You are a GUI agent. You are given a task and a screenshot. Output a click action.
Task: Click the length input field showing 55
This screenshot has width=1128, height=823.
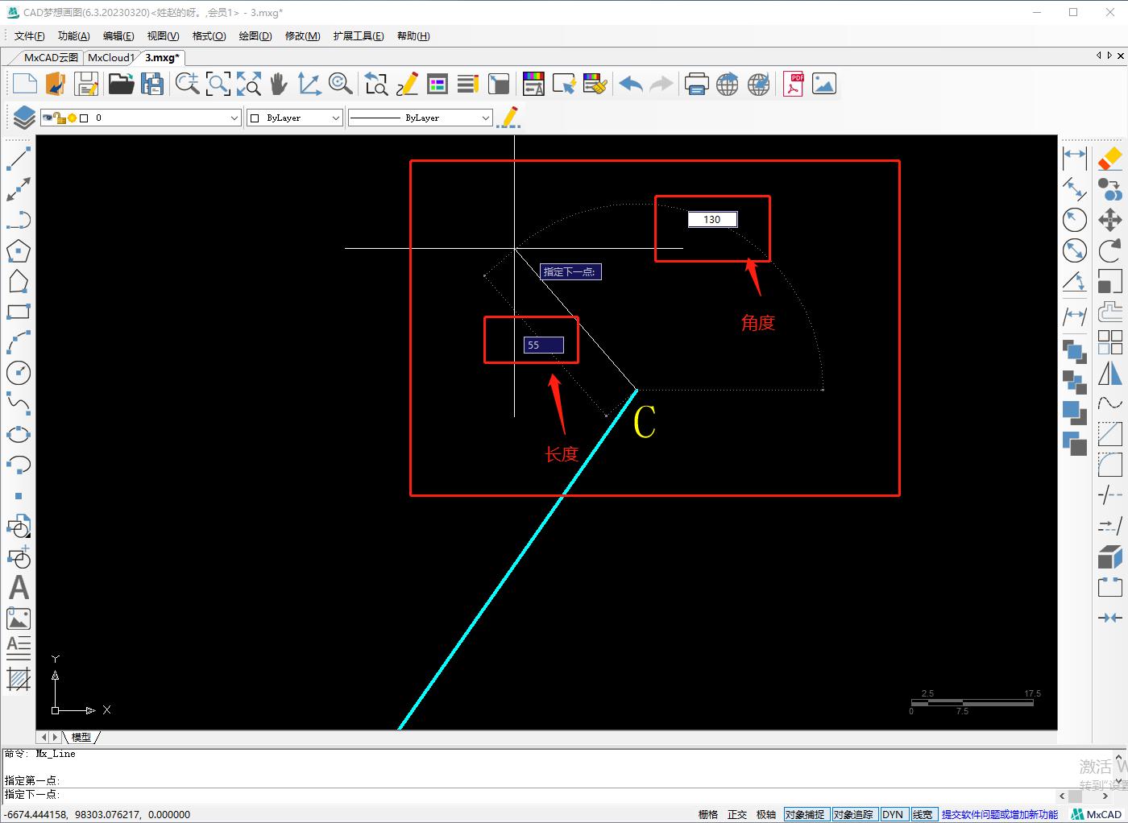point(543,345)
